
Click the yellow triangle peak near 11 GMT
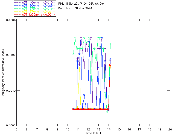pos(79,68)
